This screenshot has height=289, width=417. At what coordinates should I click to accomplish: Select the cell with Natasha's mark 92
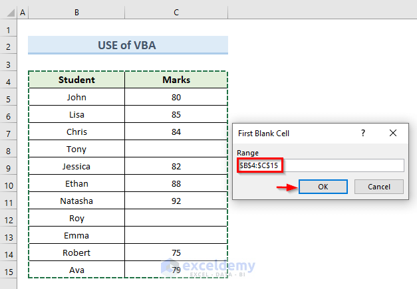pyautogui.click(x=176, y=201)
